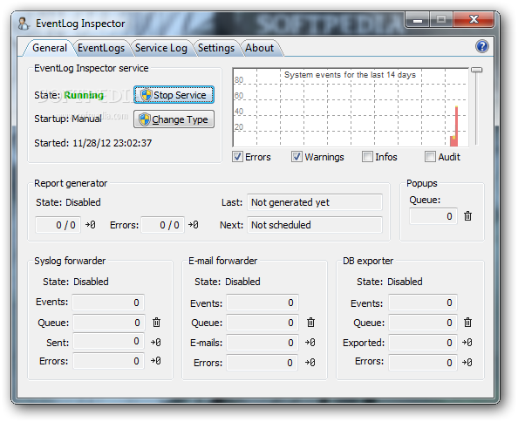
Task: Click the green 'Running' state text
Action: click(84, 95)
